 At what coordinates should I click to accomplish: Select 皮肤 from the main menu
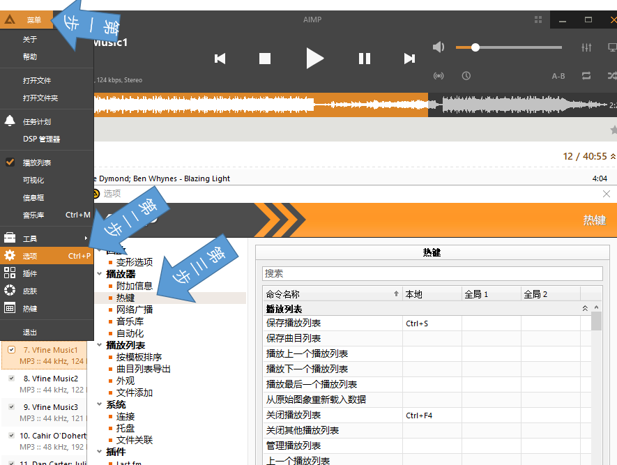point(30,291)
